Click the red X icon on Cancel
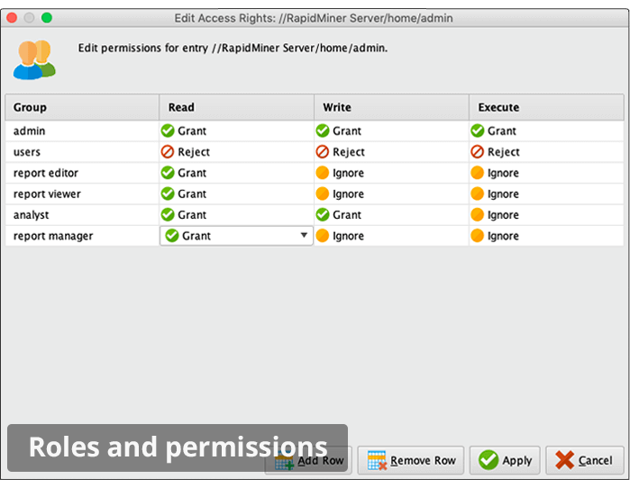 (x=564, y=460)
